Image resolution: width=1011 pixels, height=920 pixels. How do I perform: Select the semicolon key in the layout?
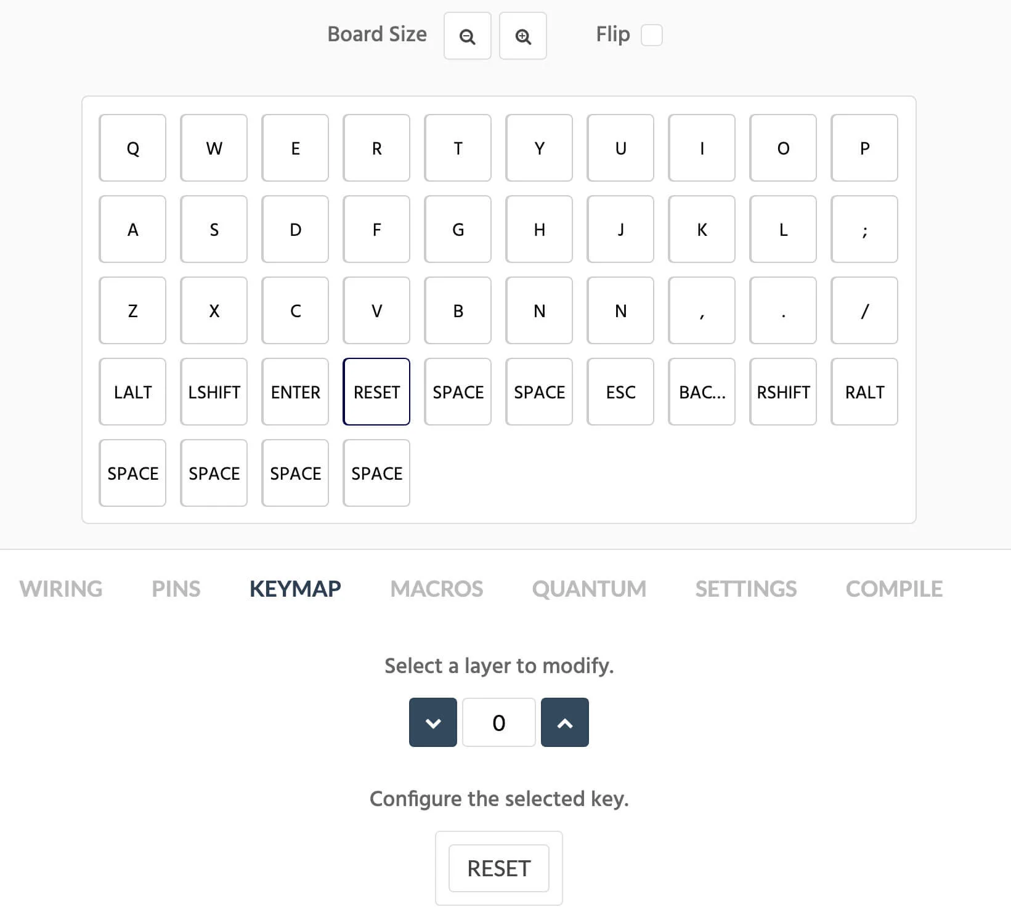click(x=864, y=229)
